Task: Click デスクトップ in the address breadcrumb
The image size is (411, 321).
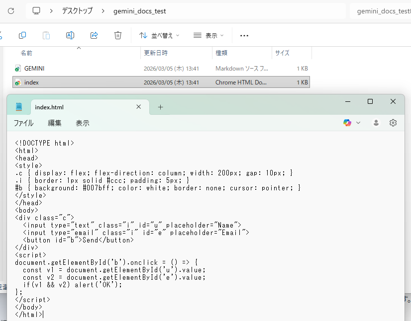Action: pyautogui.click(x=77, y=11)
